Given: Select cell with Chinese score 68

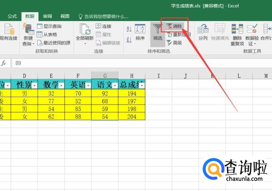Looking at the screenshot, I should point(105,101).
